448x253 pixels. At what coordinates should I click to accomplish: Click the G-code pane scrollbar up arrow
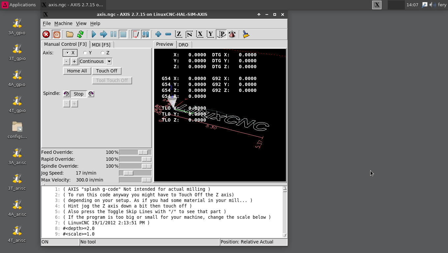(x=285, y=189)
